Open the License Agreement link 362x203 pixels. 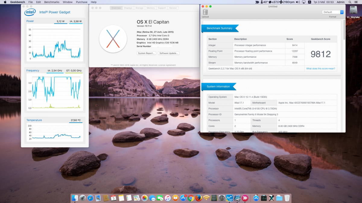point(167,65)
